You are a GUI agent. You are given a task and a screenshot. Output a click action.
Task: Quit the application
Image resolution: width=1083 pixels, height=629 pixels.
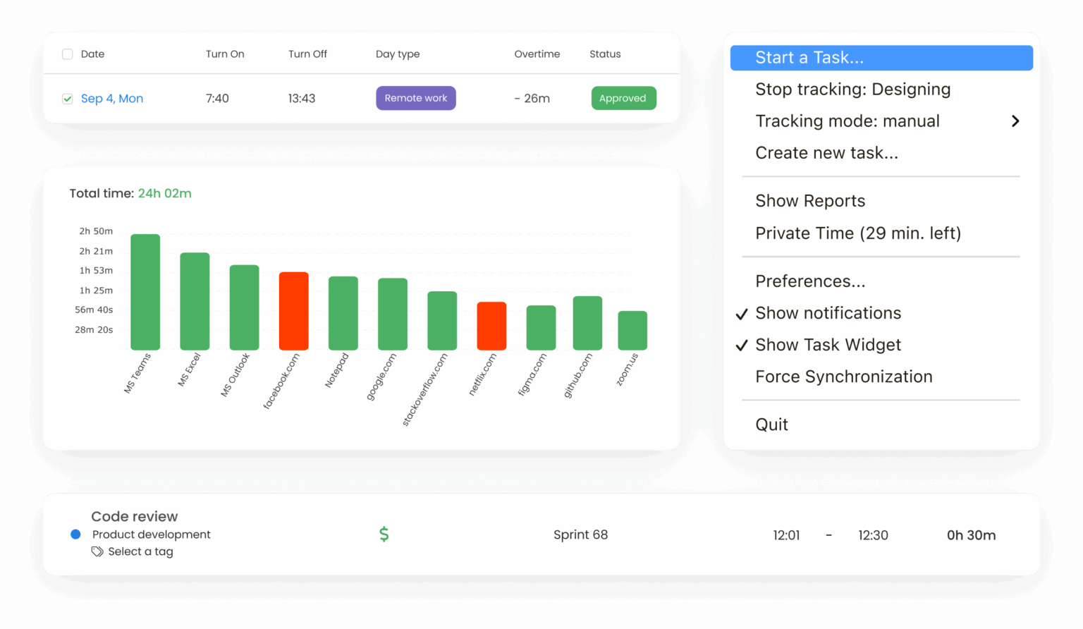[x=771, y=424]
